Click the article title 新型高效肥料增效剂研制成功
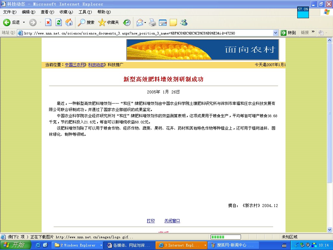This screenshot has height=250, width=333. coord(163,79)
